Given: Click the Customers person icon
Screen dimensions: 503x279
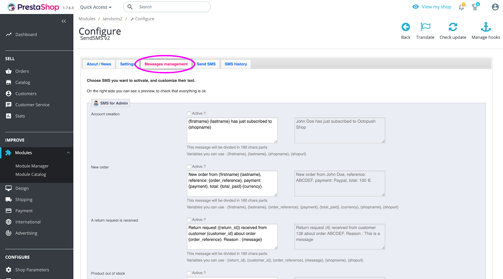Looking at the screenshot, I should (8, 94).
